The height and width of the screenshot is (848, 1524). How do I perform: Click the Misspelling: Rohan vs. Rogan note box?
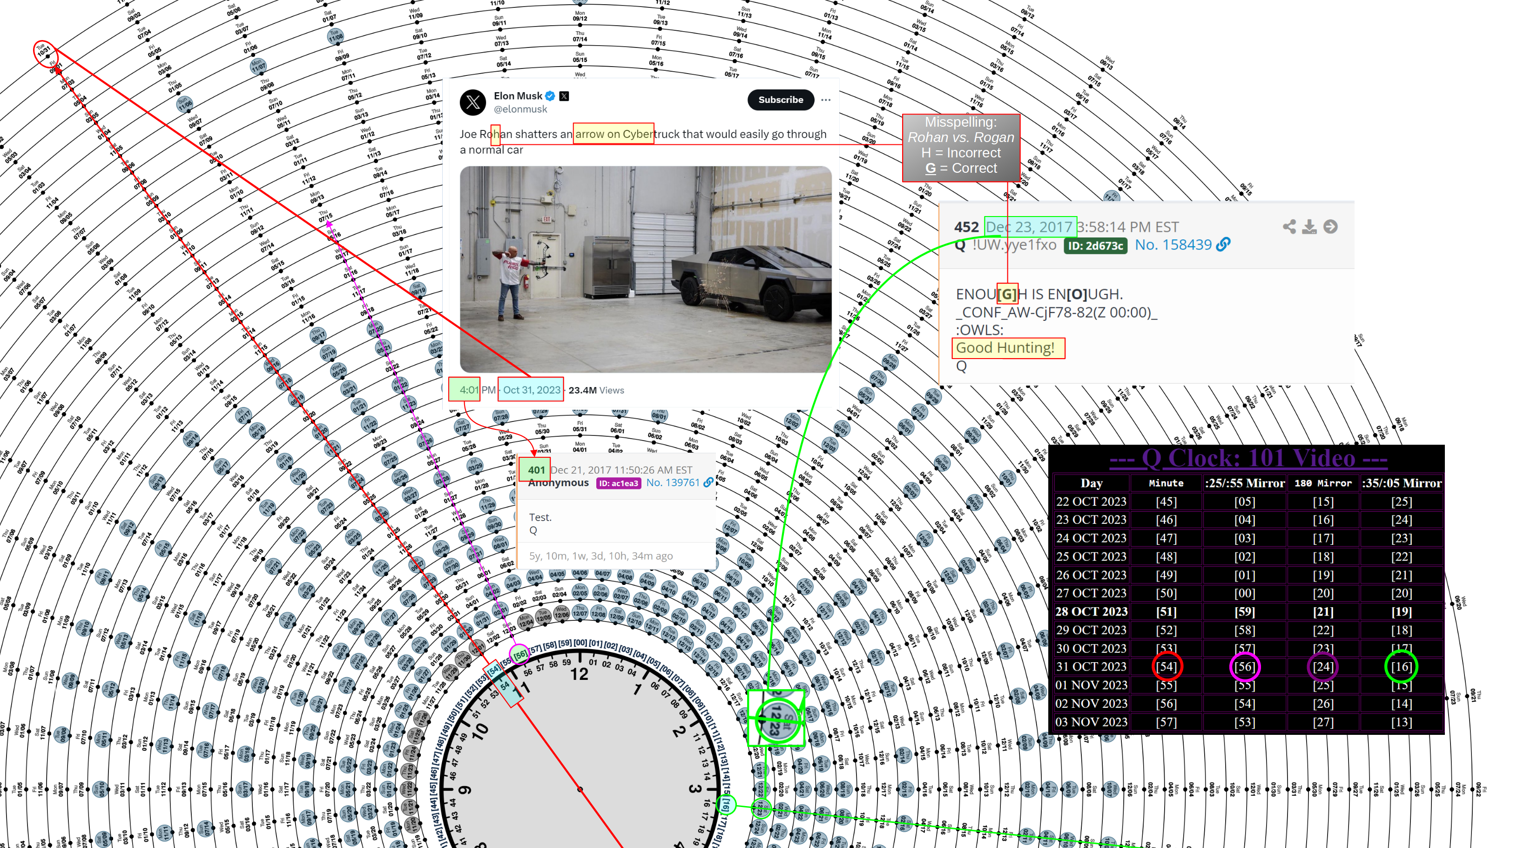point(961,148)
